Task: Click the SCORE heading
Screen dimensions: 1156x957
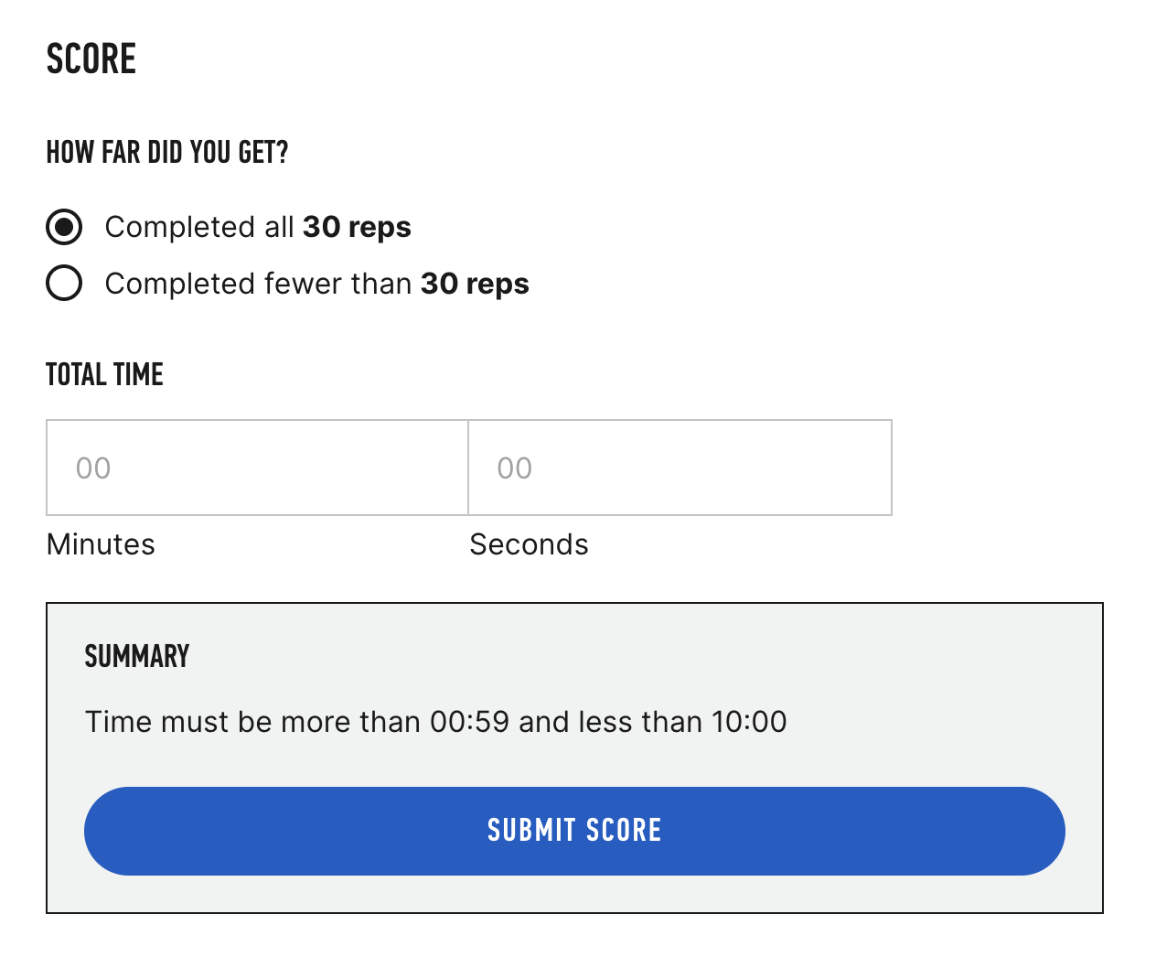Action: (91, 59)
